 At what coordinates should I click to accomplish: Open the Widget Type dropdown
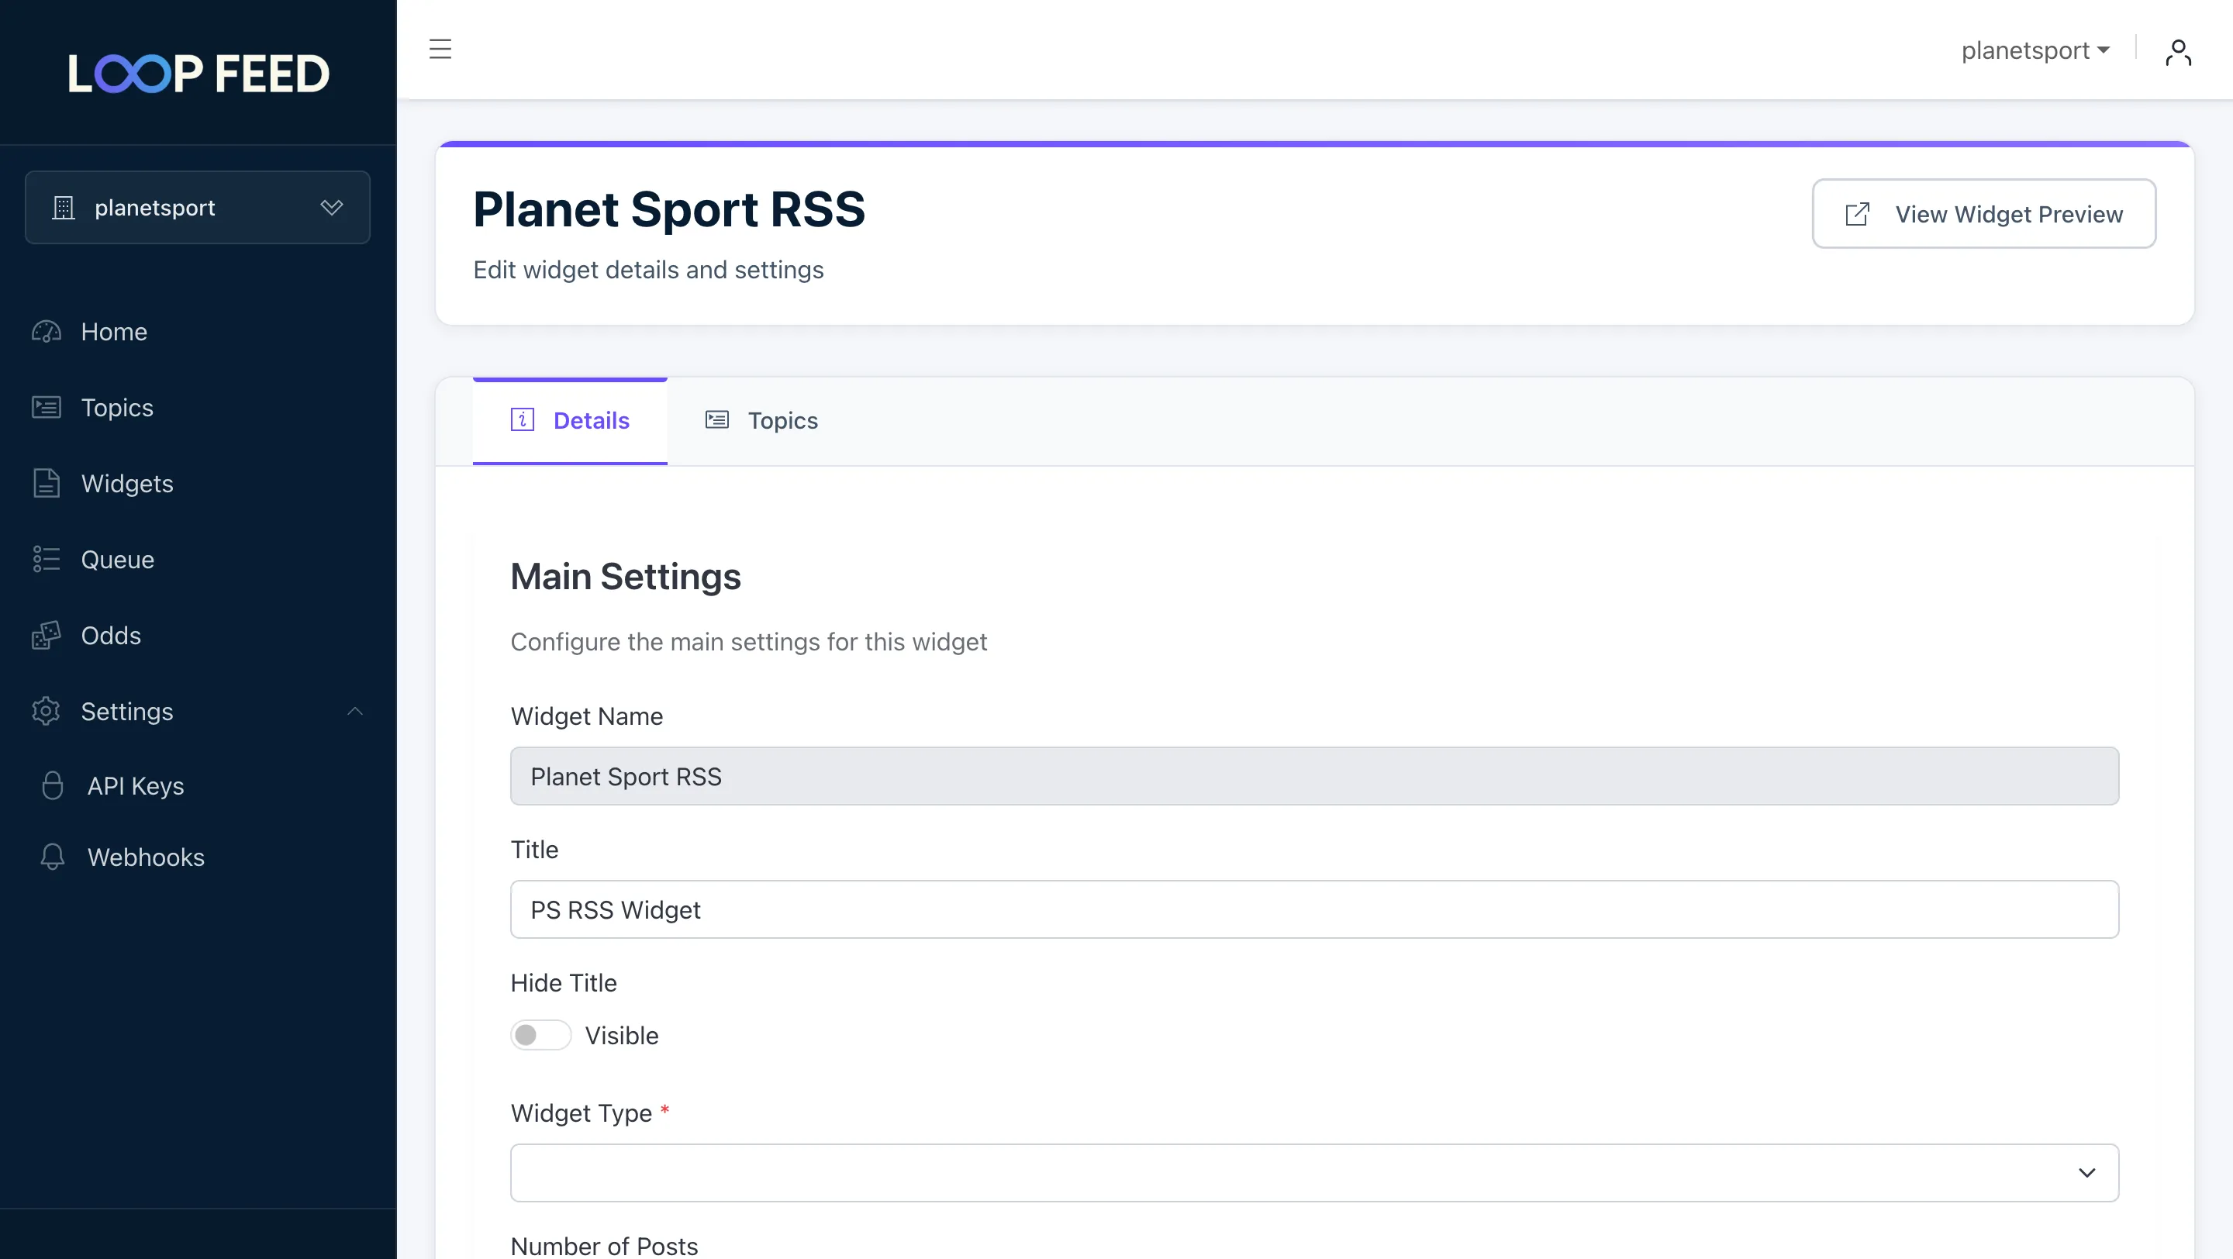1314,1173
